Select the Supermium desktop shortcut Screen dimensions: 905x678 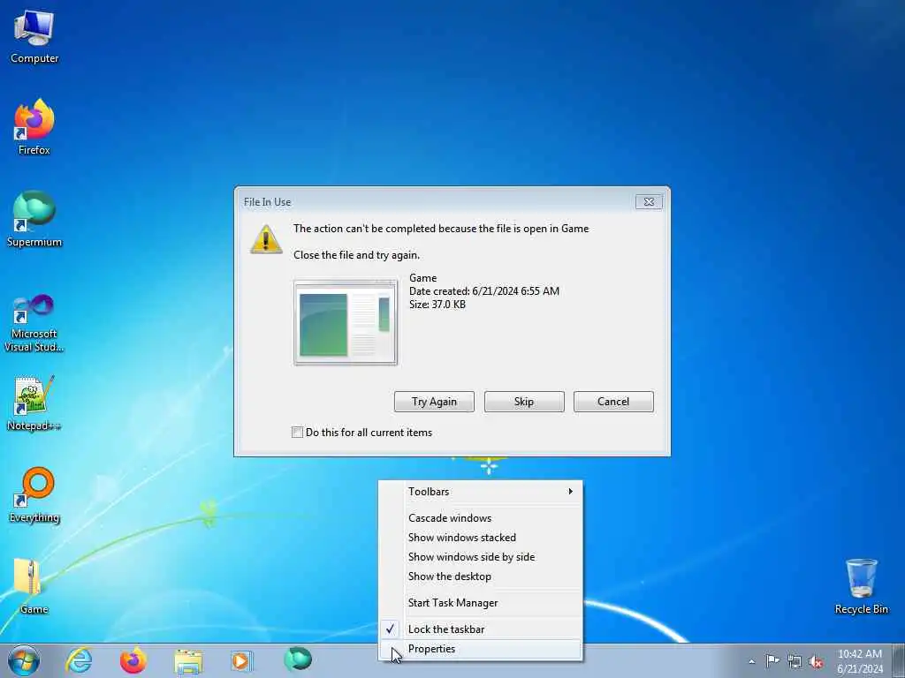[x=34, y=219]
